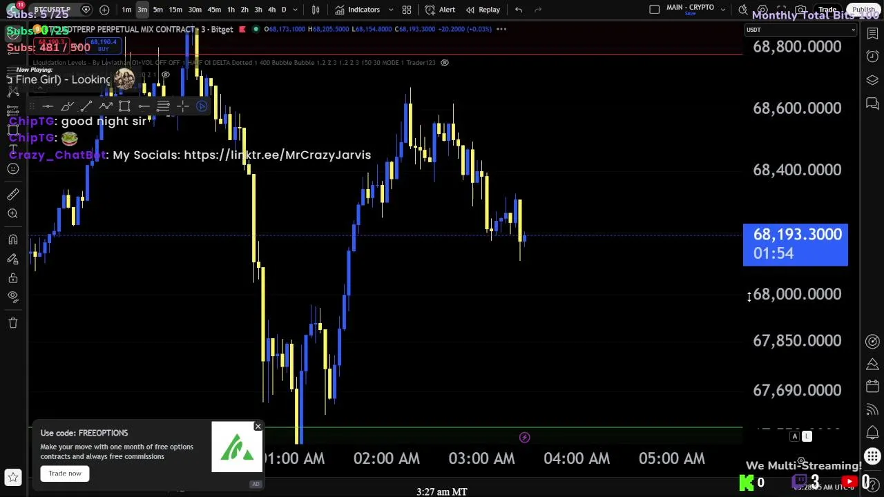Select the 30m timeframe
The width and height of the screenshot is (884, 497).
(x=195, y=10)
